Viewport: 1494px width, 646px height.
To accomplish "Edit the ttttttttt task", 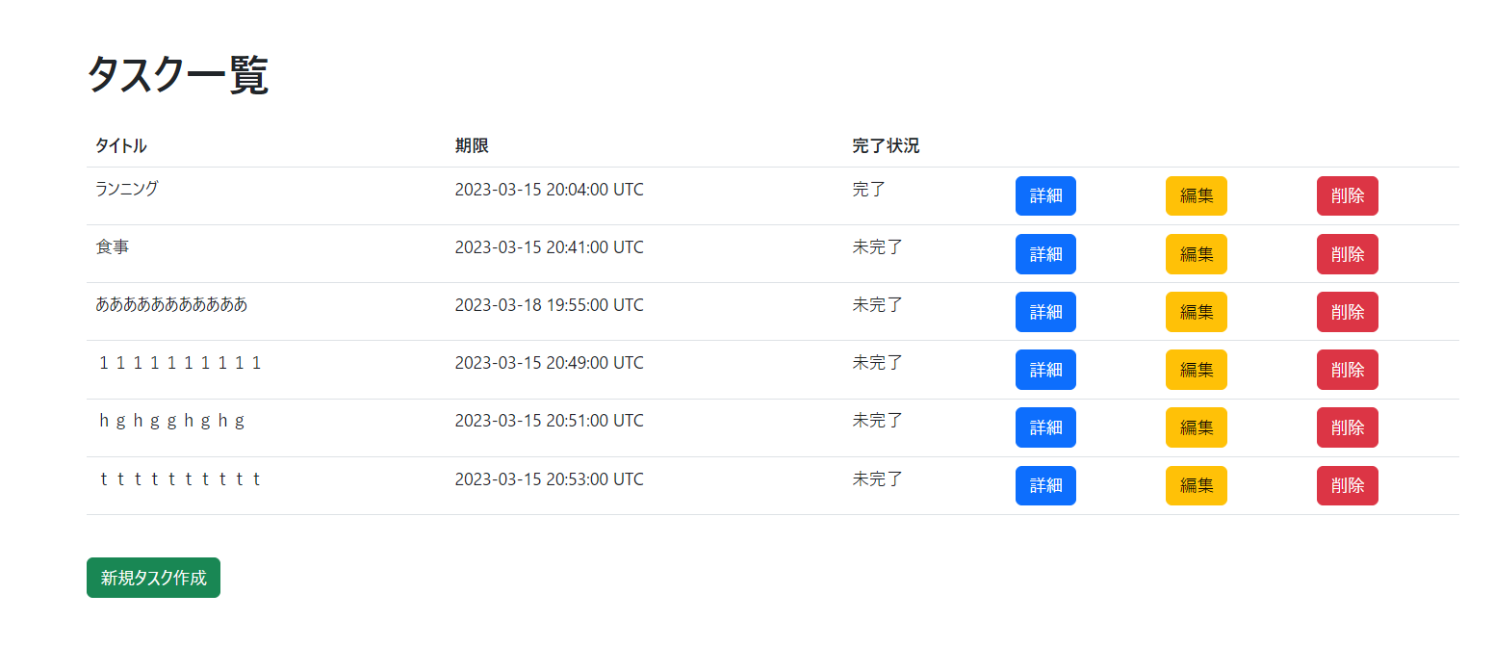I will (x=1196, y=485).
